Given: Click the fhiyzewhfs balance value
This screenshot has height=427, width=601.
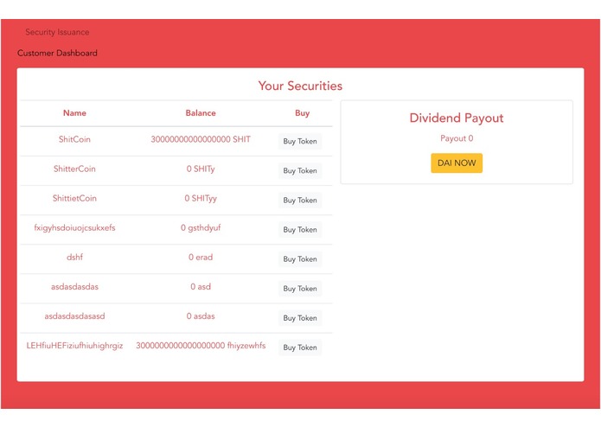Looking at the screenshot, I should 201,346.
